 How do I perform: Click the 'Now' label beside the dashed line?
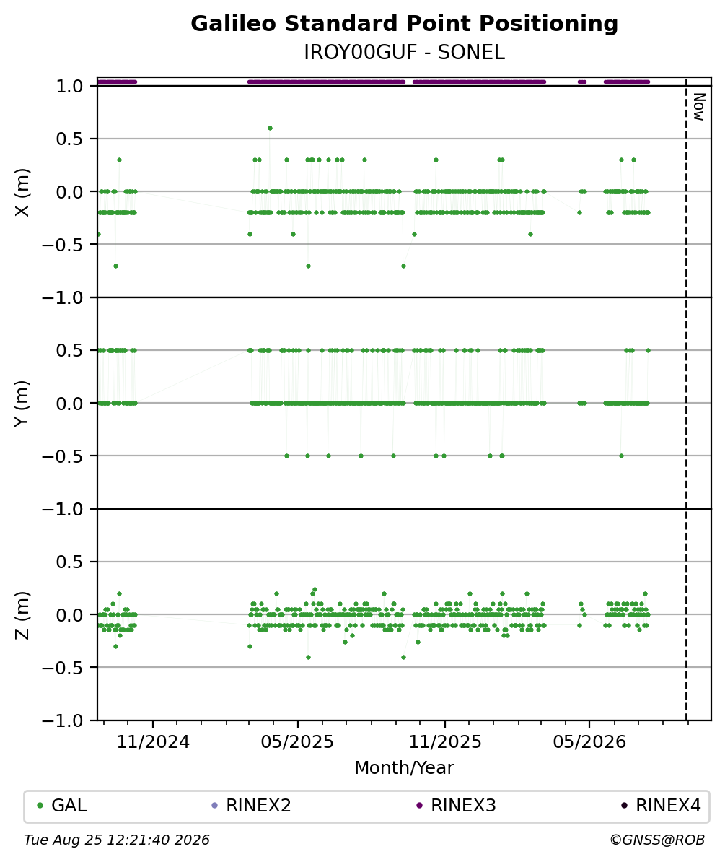click(x=699, y=107)
